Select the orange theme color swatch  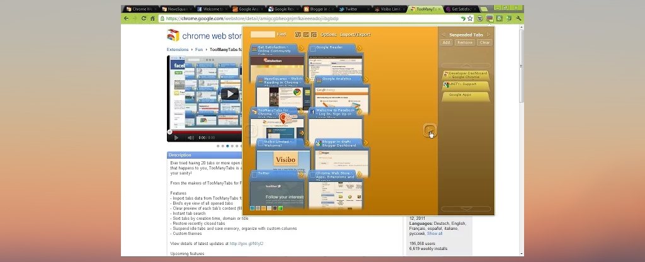264,208
